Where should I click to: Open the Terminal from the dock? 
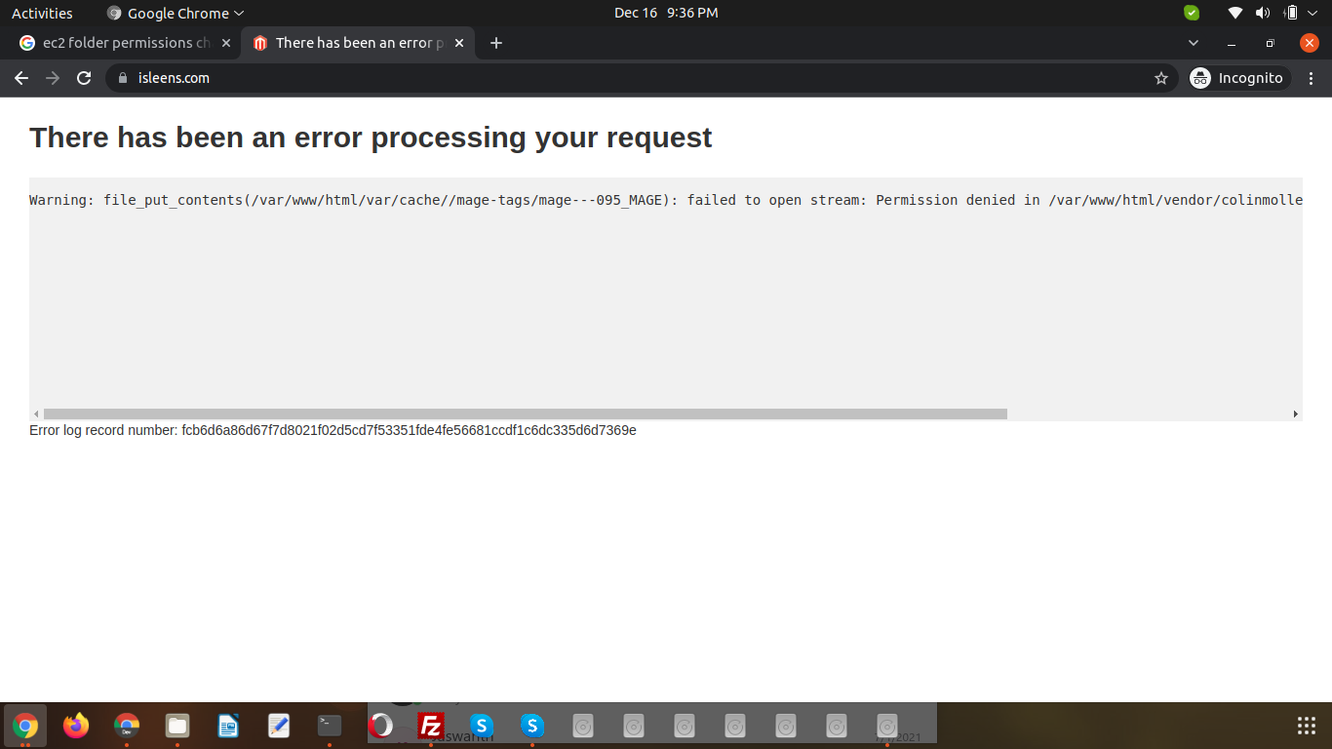330,726
